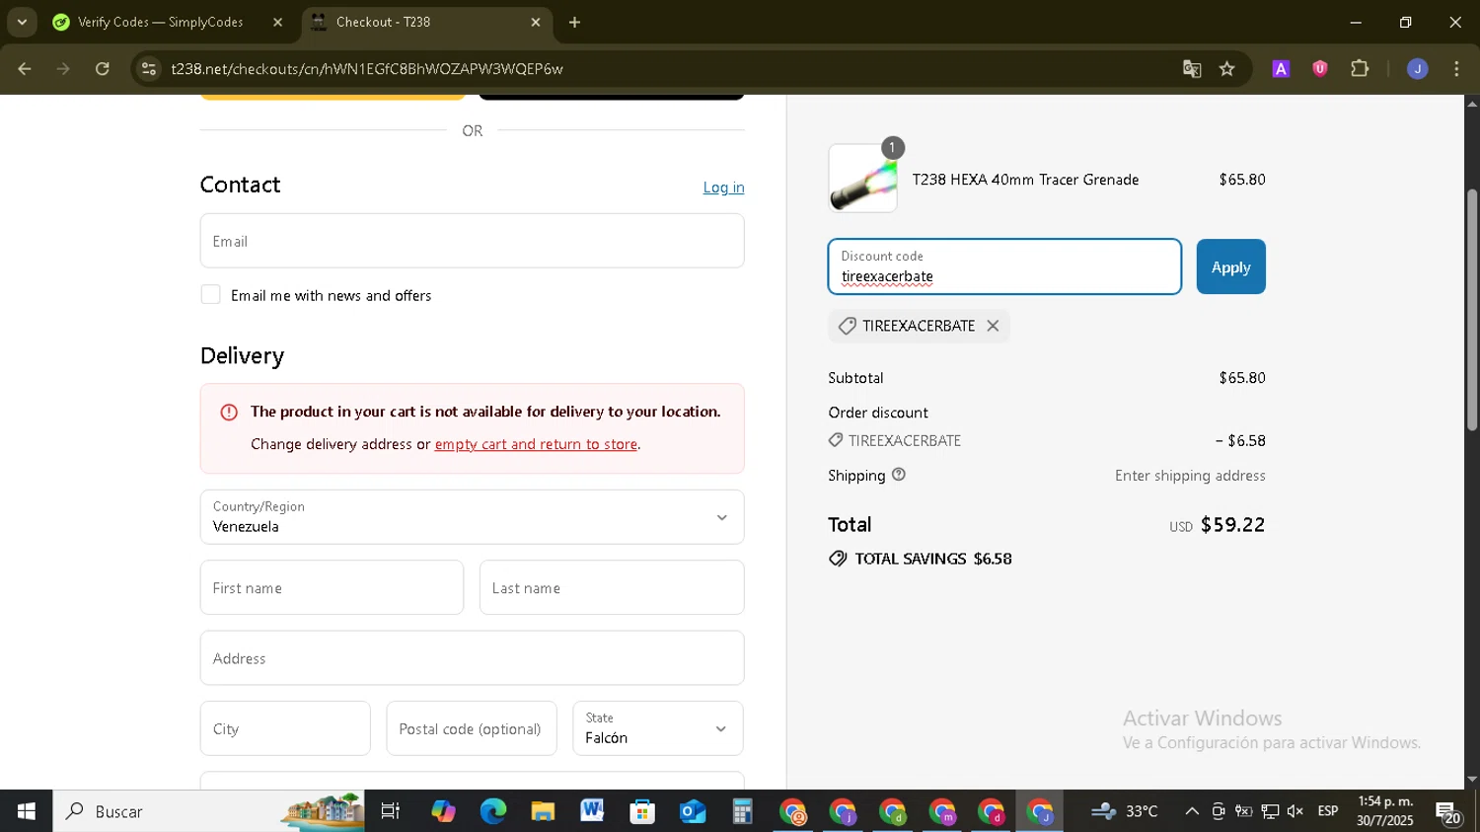Click the Shipping help question icon
Viewport: 1480px width, 832px height.
point(898,475)
